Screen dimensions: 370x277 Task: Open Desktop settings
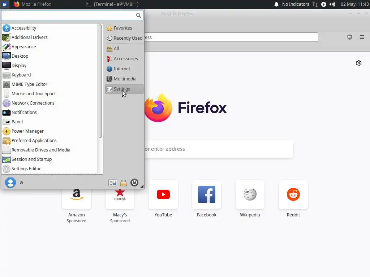point(50,56)
